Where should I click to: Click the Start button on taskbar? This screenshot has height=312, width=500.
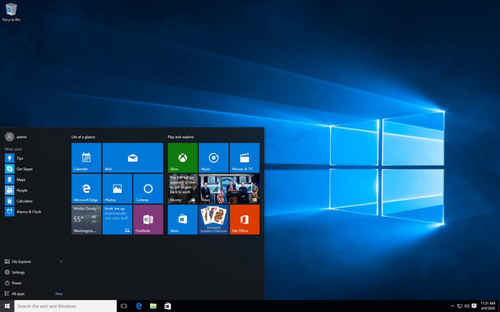7,306
